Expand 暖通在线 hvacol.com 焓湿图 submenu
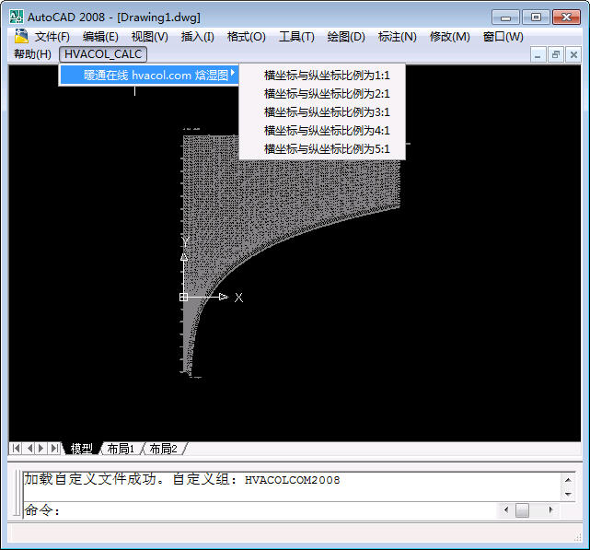This screenshot has width=590, height=550. point(149,75)
